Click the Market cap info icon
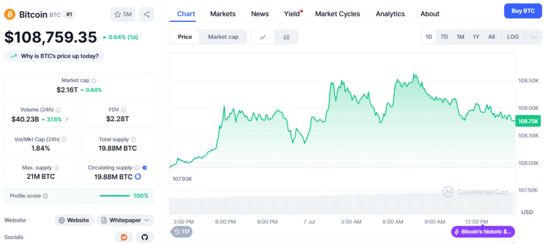The image size is (544, 244). point(93,80)
